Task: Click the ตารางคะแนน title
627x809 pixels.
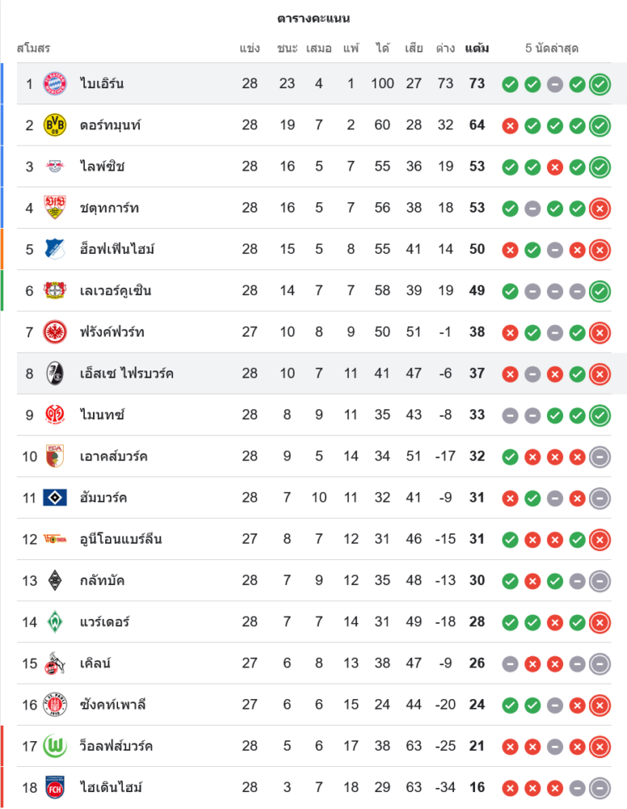Action: tap(313, 18)
